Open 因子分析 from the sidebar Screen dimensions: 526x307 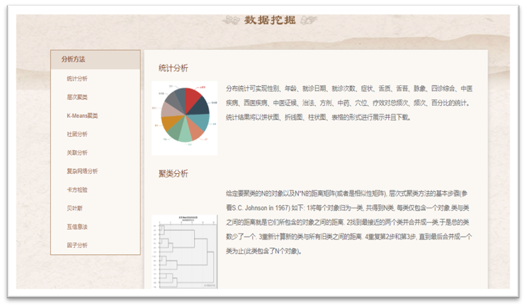coord(77,245)
